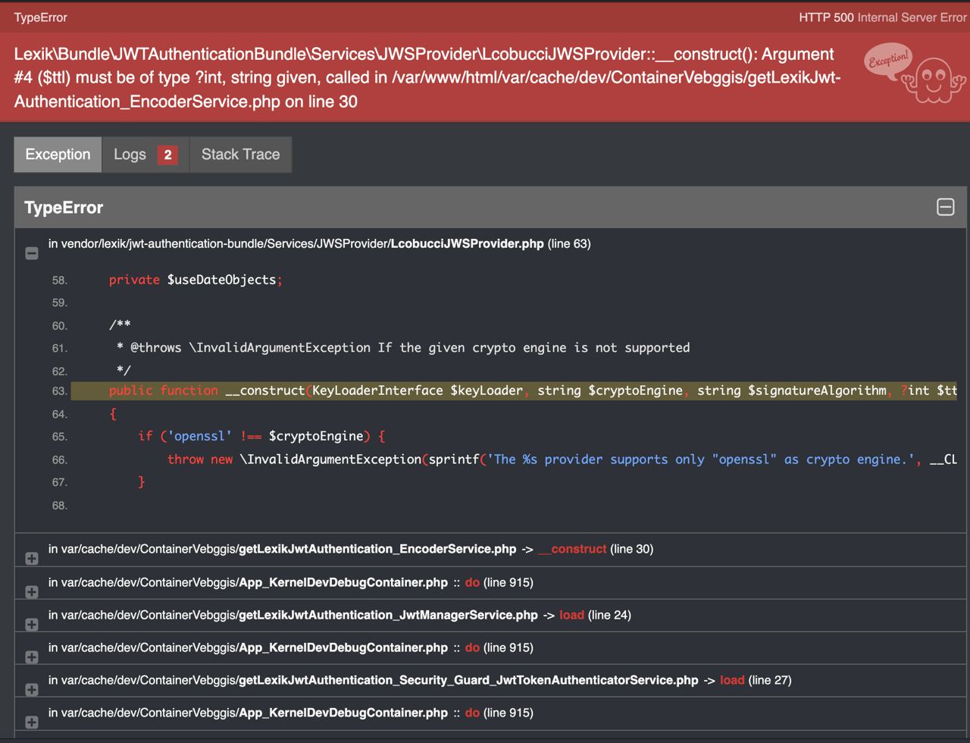Expand the JwtManagerService.php load trace
The height and width of the screenshot is (743, 970).
point(32,624)
